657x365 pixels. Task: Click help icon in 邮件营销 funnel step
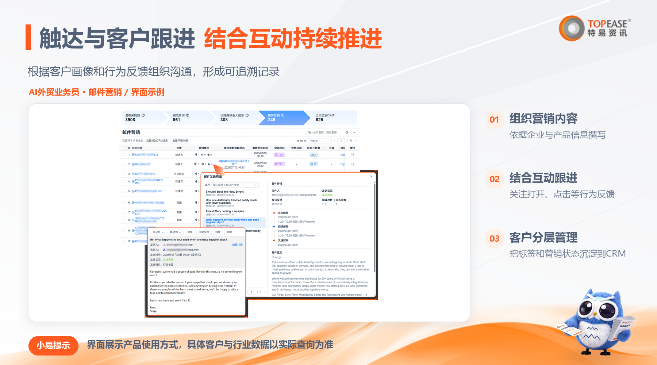coord(283,115)
